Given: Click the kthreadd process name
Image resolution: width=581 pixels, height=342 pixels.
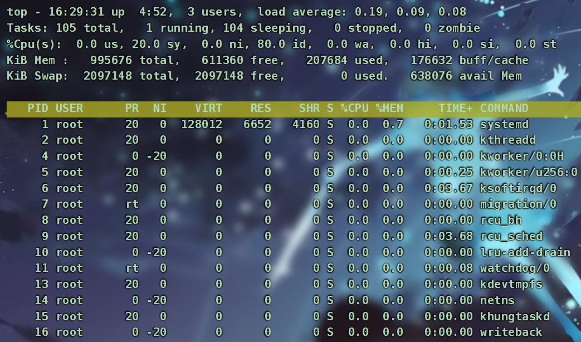Looking at the screenshot, I should 507,140.
